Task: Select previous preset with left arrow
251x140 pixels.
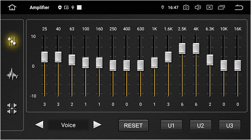Action: click(x=39, y=125)
